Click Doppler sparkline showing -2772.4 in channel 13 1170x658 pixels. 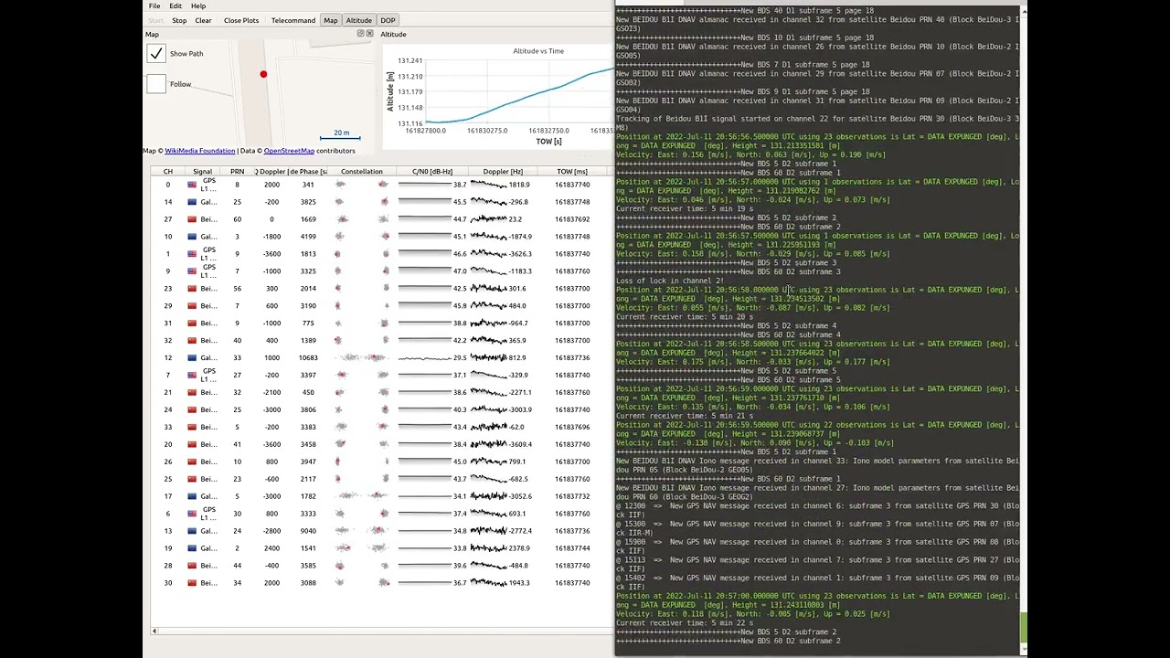[x=488, y=531]
